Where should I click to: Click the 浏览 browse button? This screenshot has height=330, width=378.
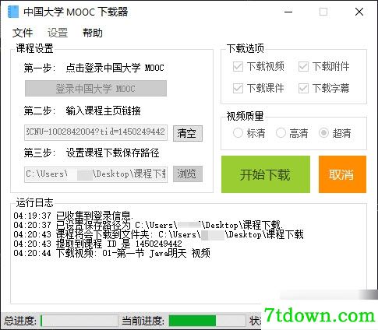pos(188,174)
